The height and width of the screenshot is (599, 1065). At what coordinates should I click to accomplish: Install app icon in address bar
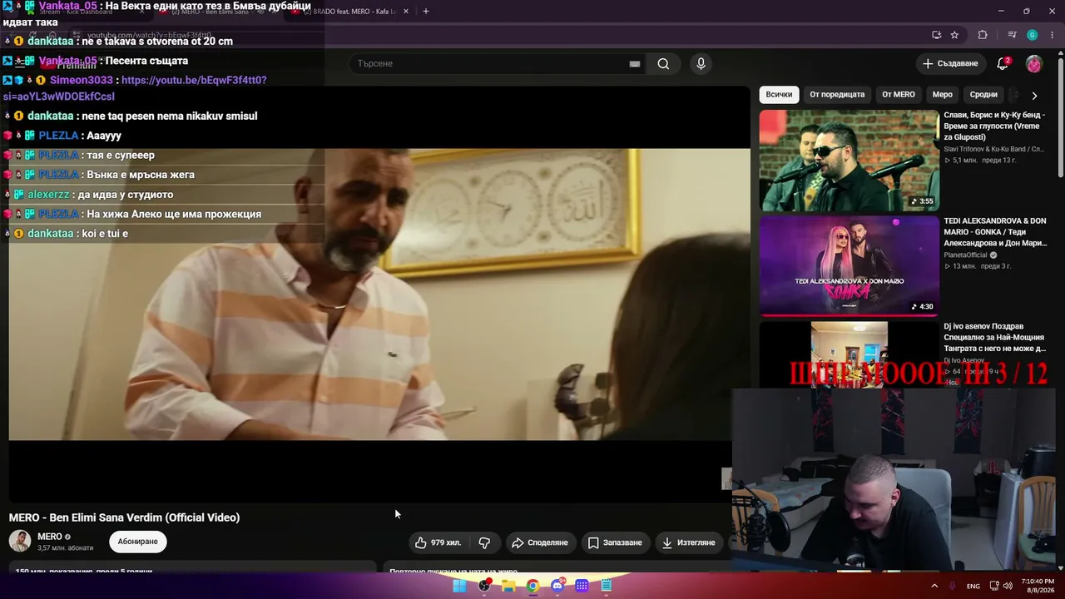point(936,35)
